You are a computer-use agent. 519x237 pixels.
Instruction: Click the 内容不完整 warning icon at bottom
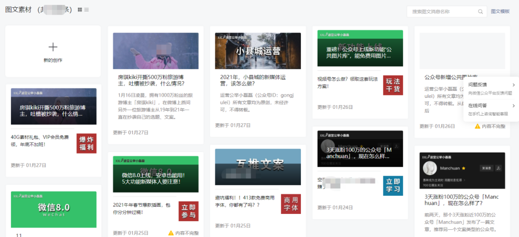tap(171, 233)
